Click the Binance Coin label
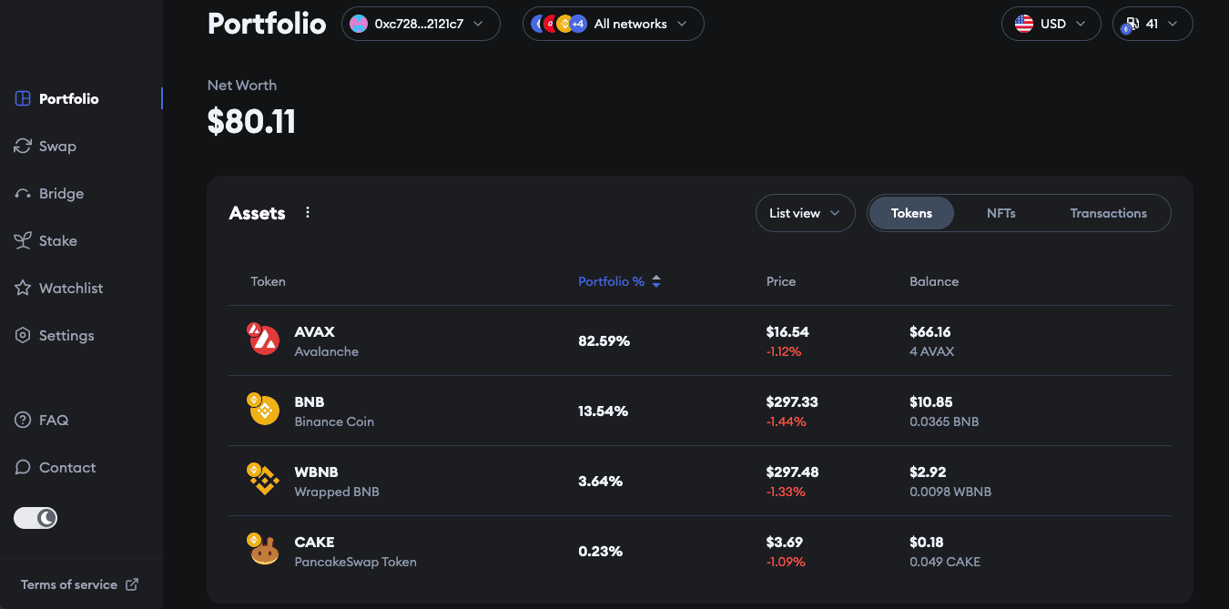The image size is (1229, 609). click(334, 421)
